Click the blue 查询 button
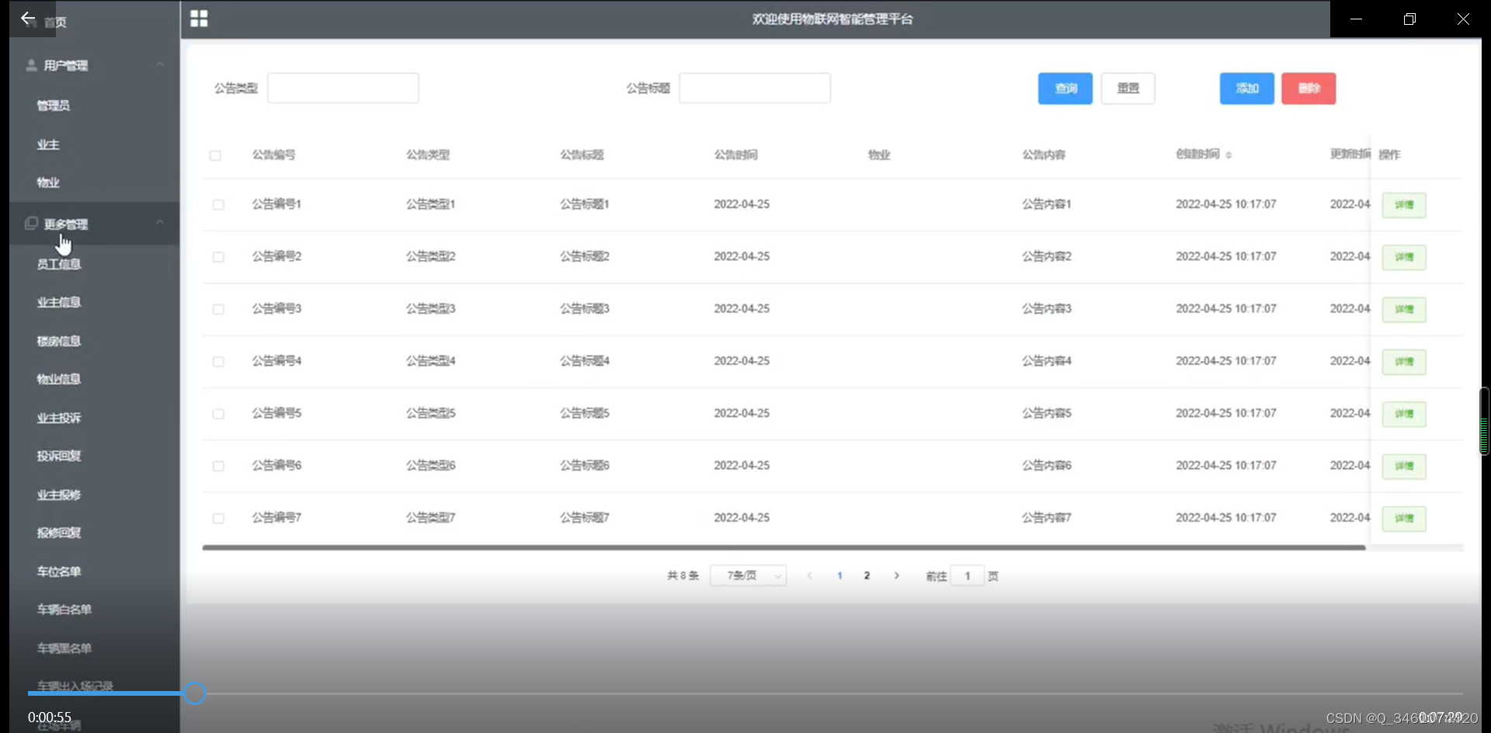Image resolution: width=1491 pixels, height=733 pixels. point(1065,89)
